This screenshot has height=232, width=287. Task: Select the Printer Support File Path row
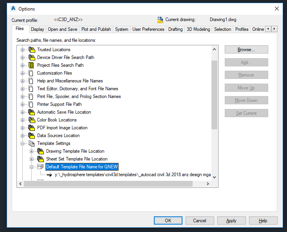click(x=59, y=104)
